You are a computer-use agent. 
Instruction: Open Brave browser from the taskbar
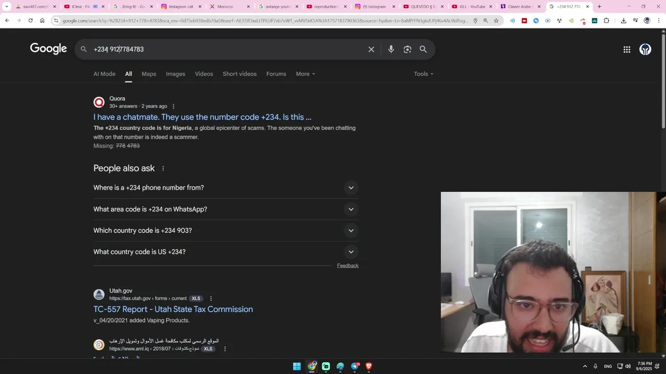(x=369, y=366)
